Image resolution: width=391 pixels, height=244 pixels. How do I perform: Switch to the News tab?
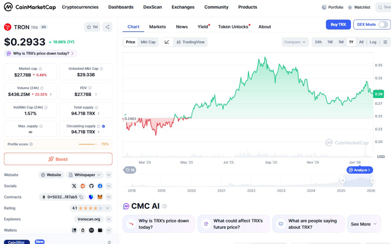(x=182, y=27)
